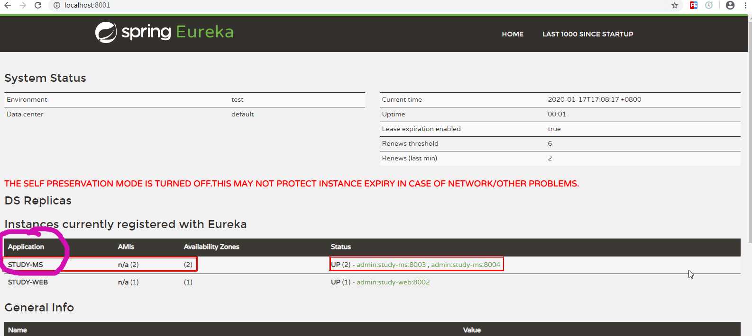The image size is (752, 336).
Task: Open the clock-shaped browser extension icon
Action: coord(709,5)
